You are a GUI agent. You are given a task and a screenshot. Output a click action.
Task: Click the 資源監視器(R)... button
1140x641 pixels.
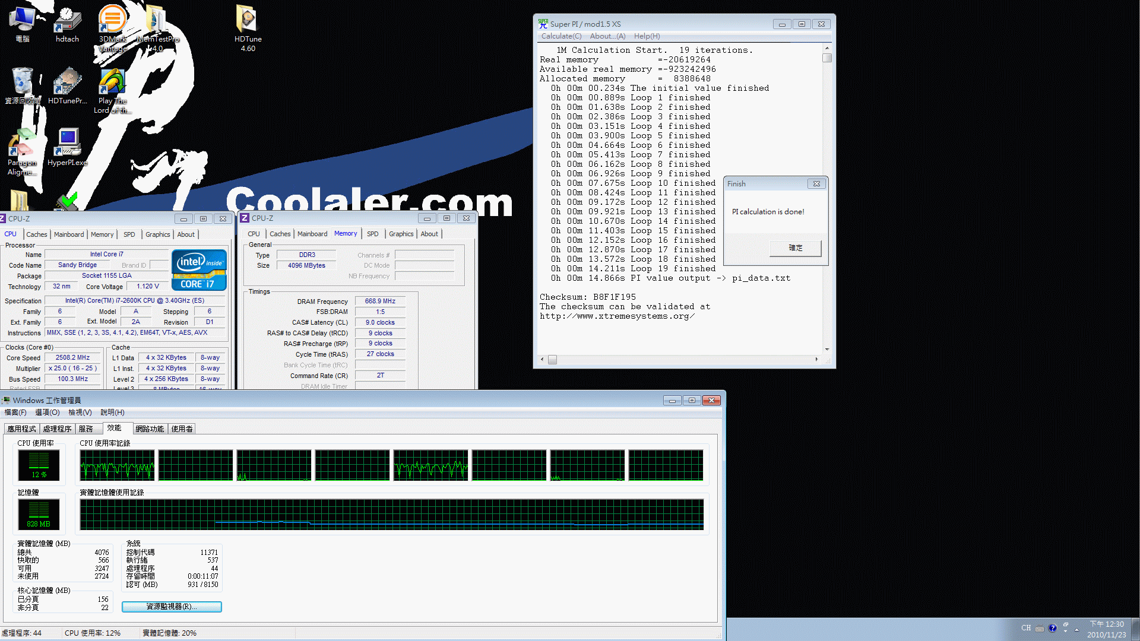pos(172,607)
